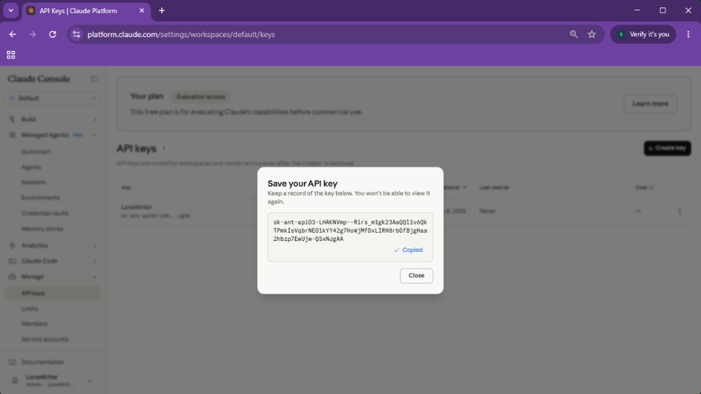Open Agents in sidebar
Viewport: 701px width, 394px height.
[x=31, y=167]
